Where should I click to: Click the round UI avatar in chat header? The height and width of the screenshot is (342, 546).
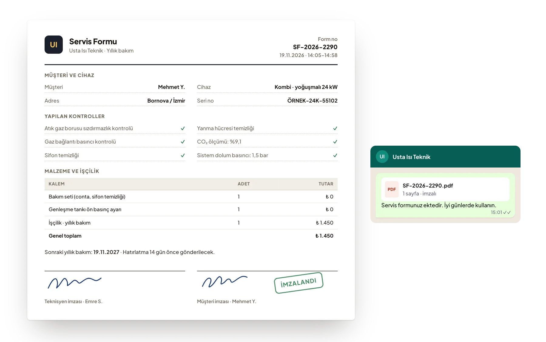(382, 157)
